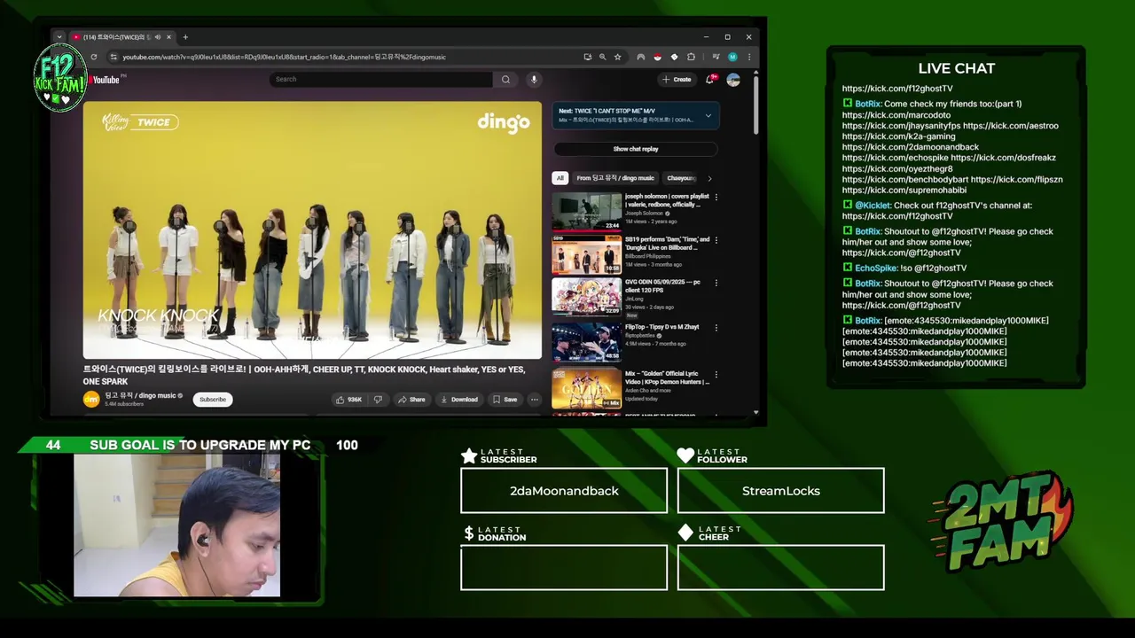This screenshot has height=638, width=1135.
Task: Select From dingo music filter chip
Action: coord(615,178)
